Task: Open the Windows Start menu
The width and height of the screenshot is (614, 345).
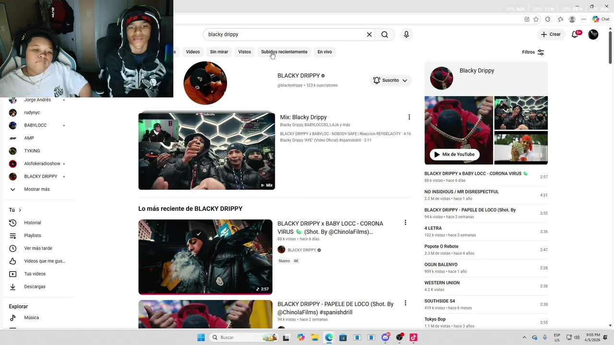Action: pyautogui.click(x=201, y=337)
